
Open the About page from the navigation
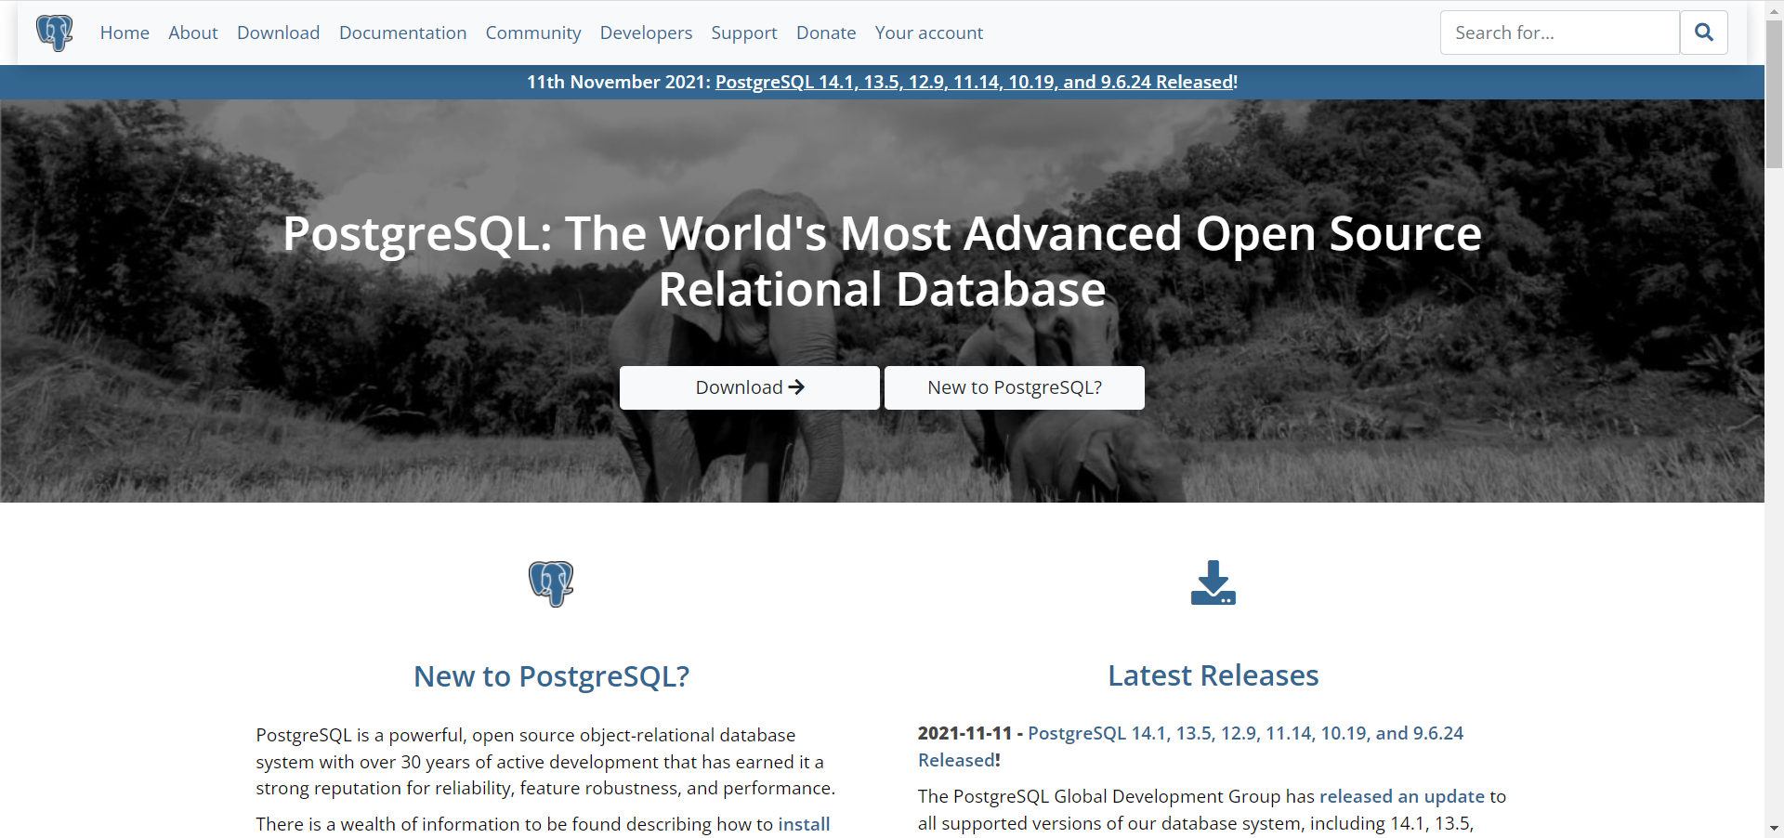(x=192, y=33)
